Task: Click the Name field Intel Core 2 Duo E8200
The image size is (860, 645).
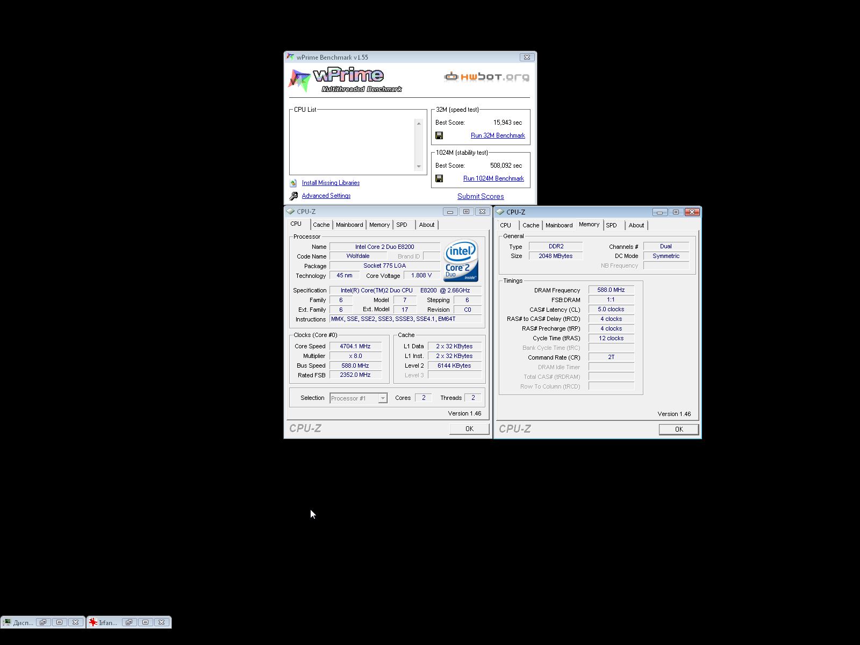Action: tap(384, 247)
